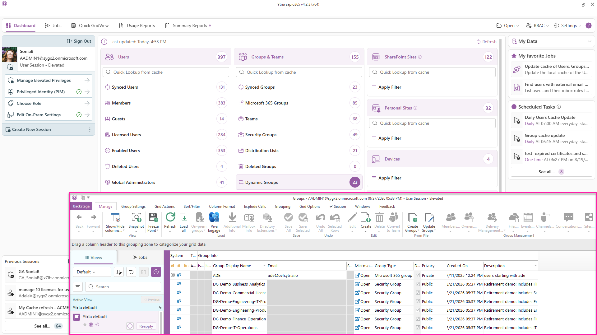597x335 pixels.
Task: Toggle the checkbox in the DG-Demo-Business-Analytics row
Action: (x=418, y=284)
